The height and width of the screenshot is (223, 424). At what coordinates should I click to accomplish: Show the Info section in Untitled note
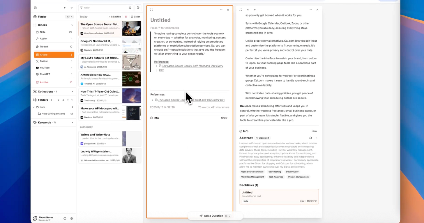tap(224, 118)
